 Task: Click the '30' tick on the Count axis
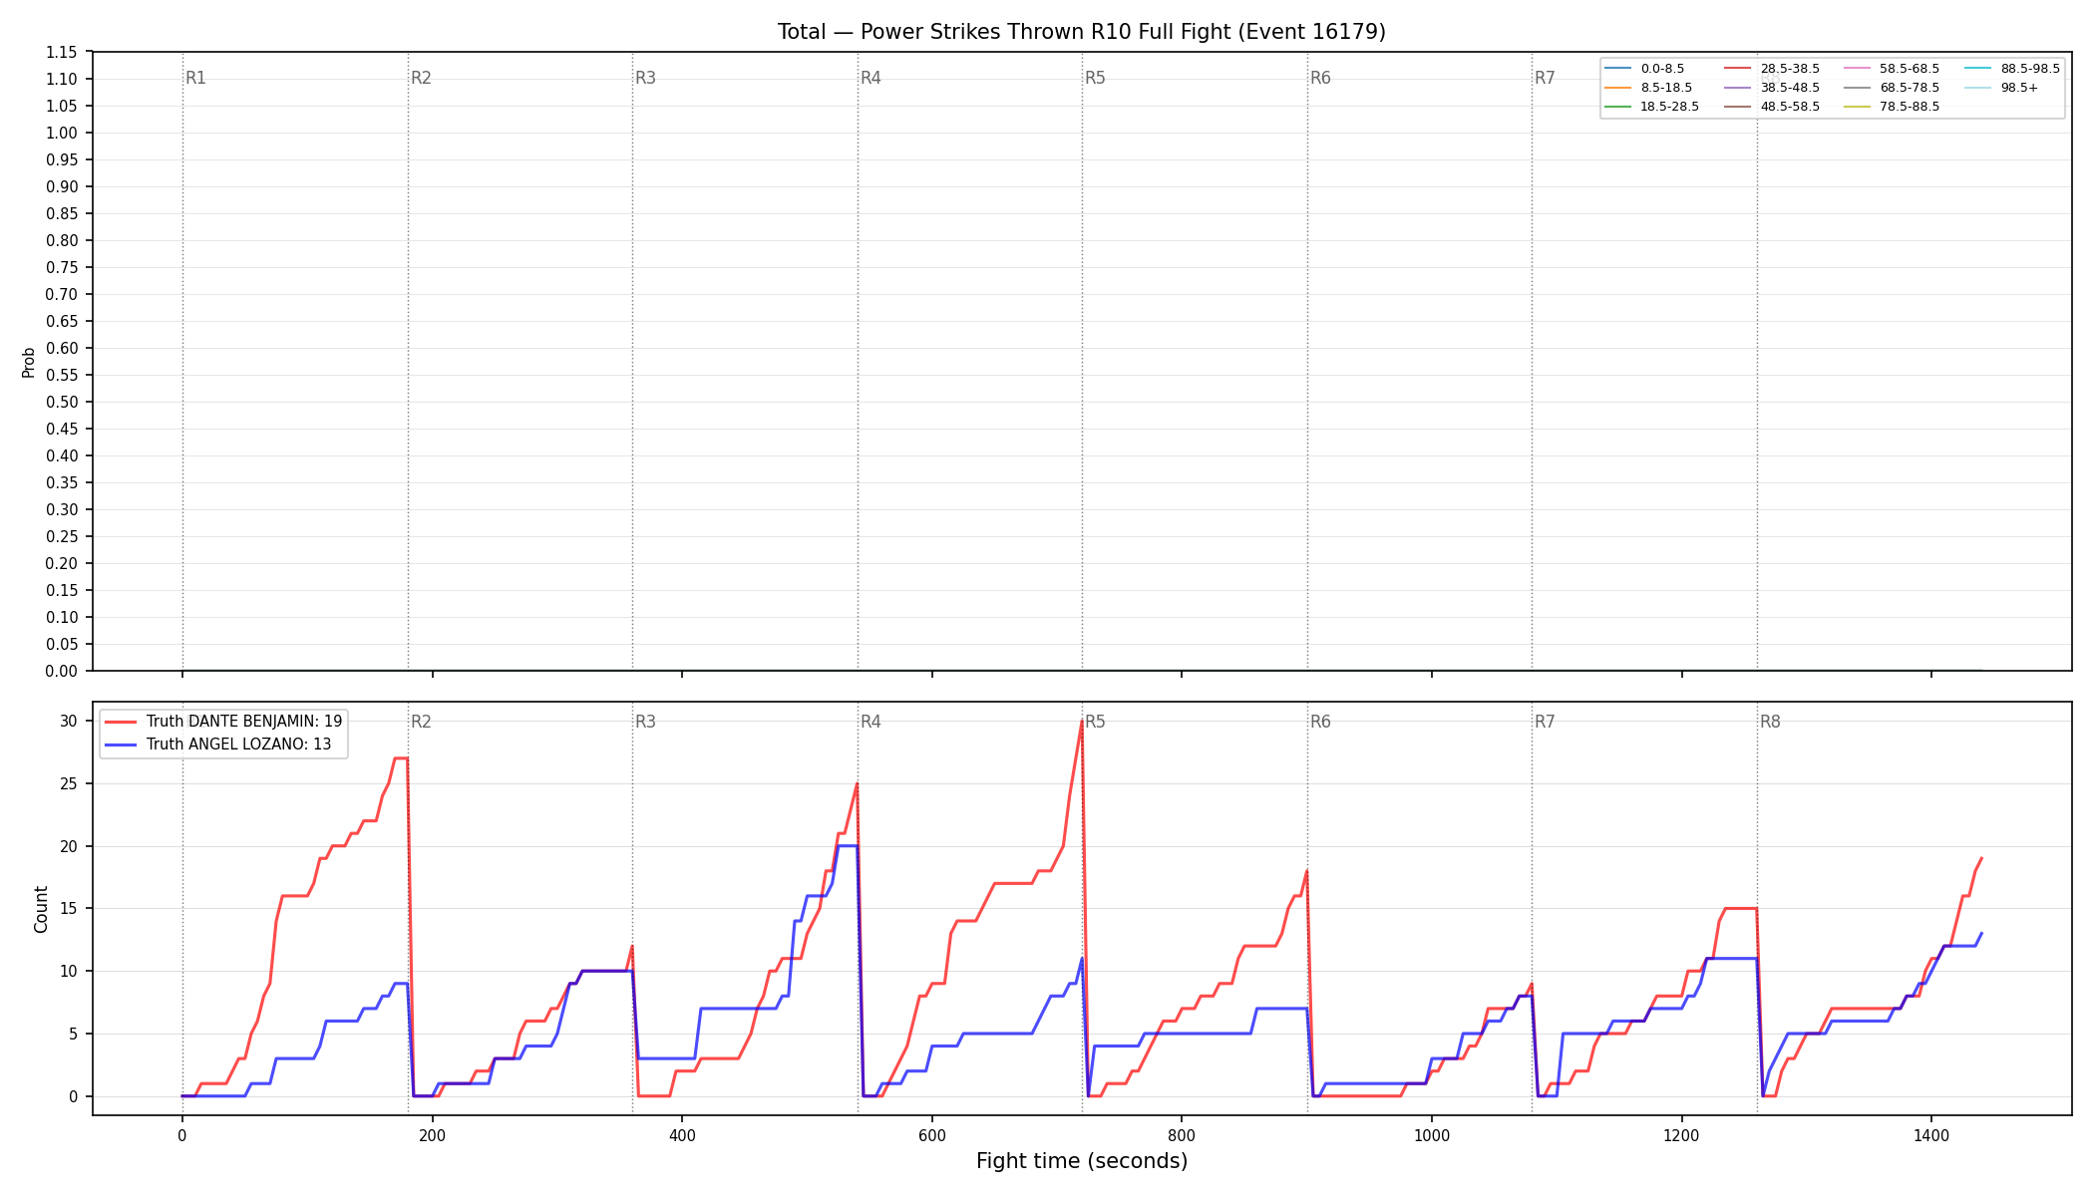[68, 722]
